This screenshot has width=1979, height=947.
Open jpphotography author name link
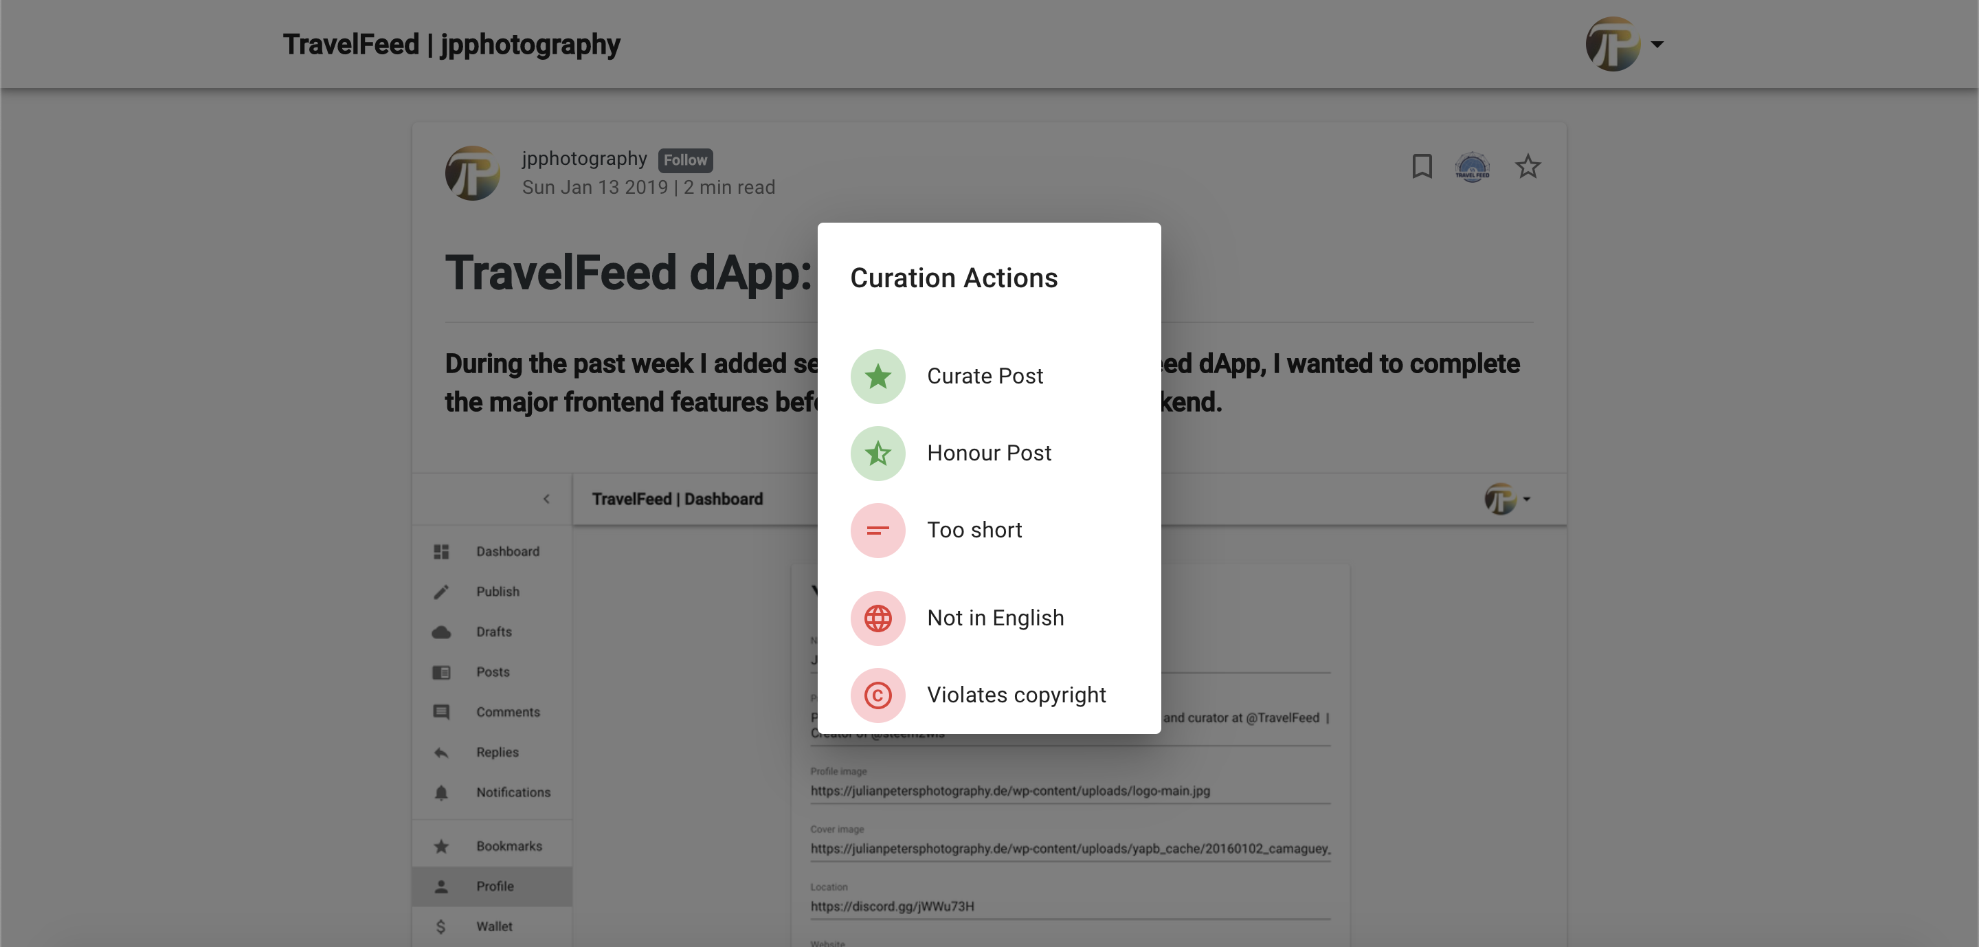(x=584, y=158)
